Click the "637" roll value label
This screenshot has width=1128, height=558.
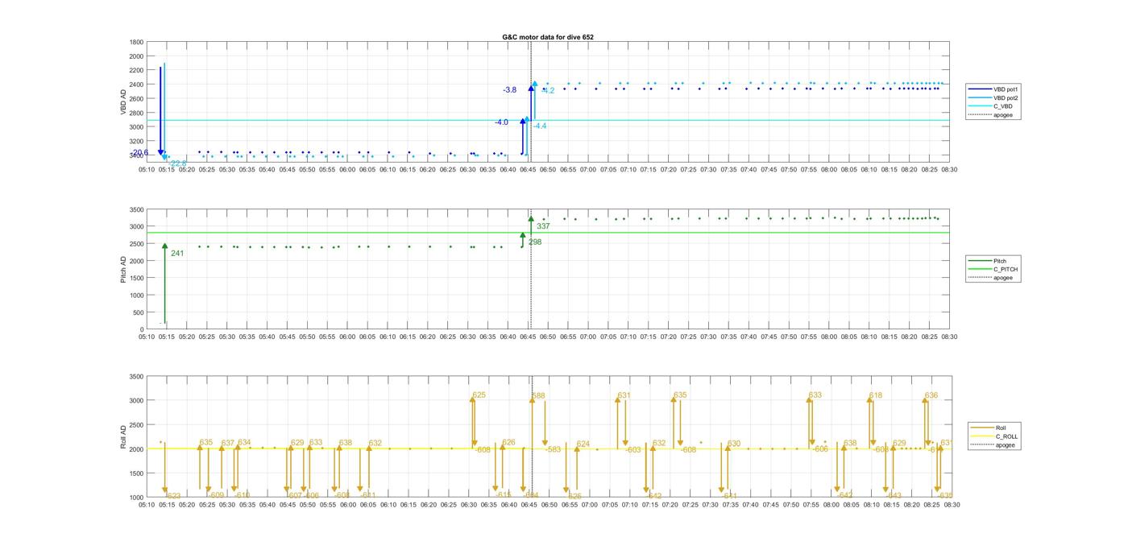(x=227, y=443)
